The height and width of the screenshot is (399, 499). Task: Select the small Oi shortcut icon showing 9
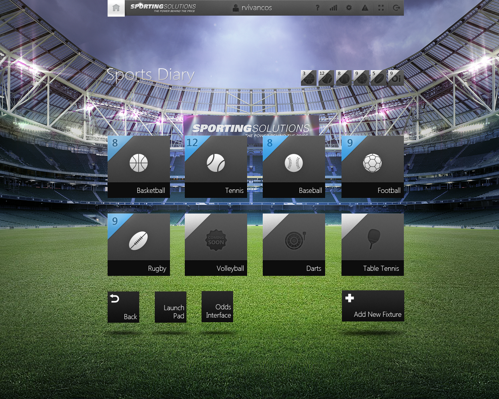[x=396, y=78]
